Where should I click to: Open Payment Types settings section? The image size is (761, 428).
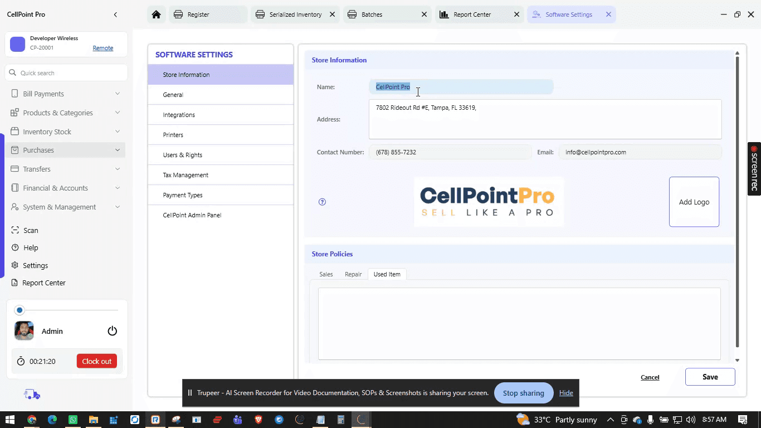[x=221, y=195]
